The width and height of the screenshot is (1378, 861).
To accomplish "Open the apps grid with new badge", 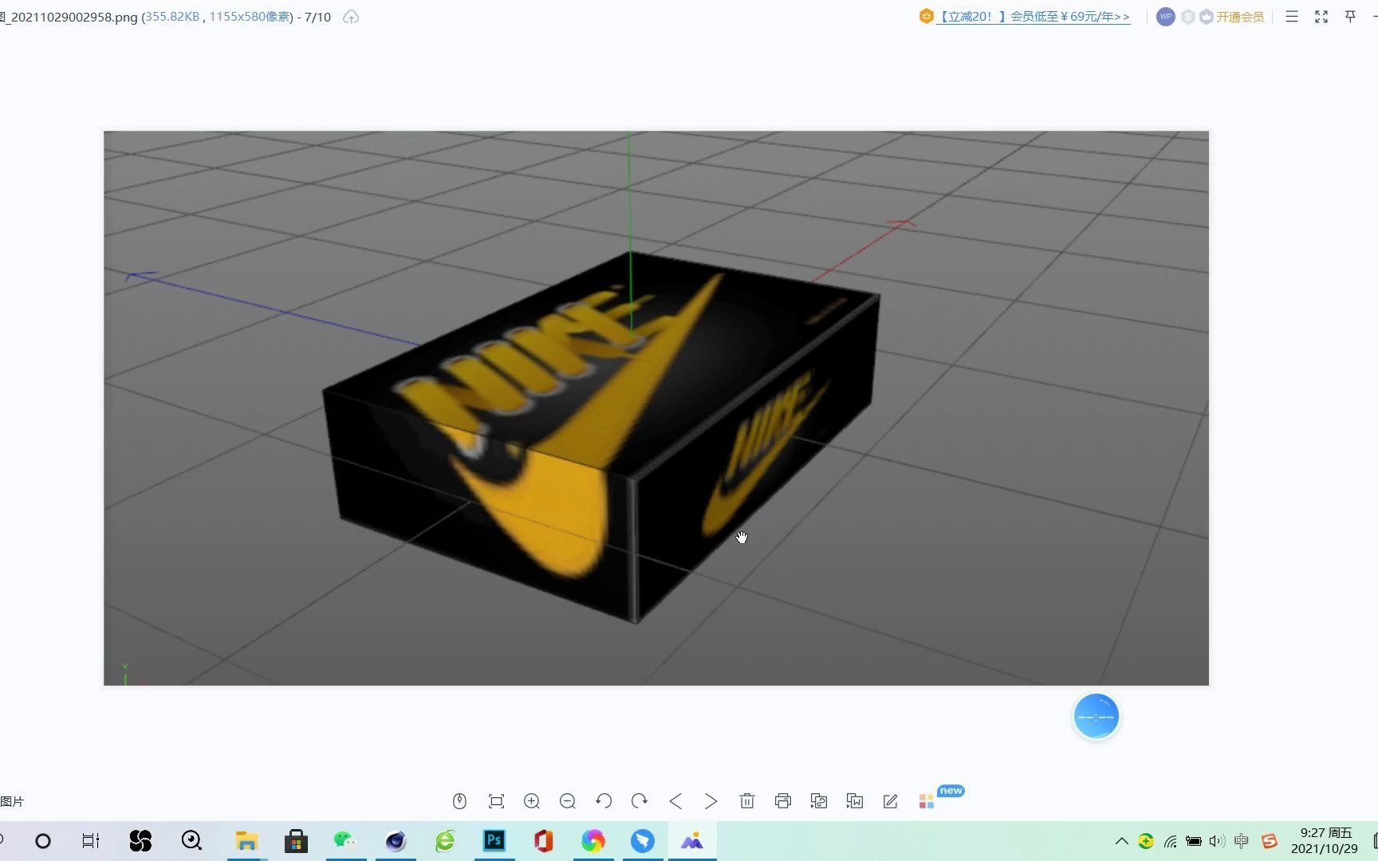I will click(x=926, y=801).
